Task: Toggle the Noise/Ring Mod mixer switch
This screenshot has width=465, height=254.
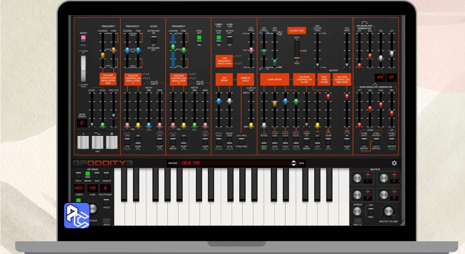Action: pyautogui.click(x=264, y=140)
